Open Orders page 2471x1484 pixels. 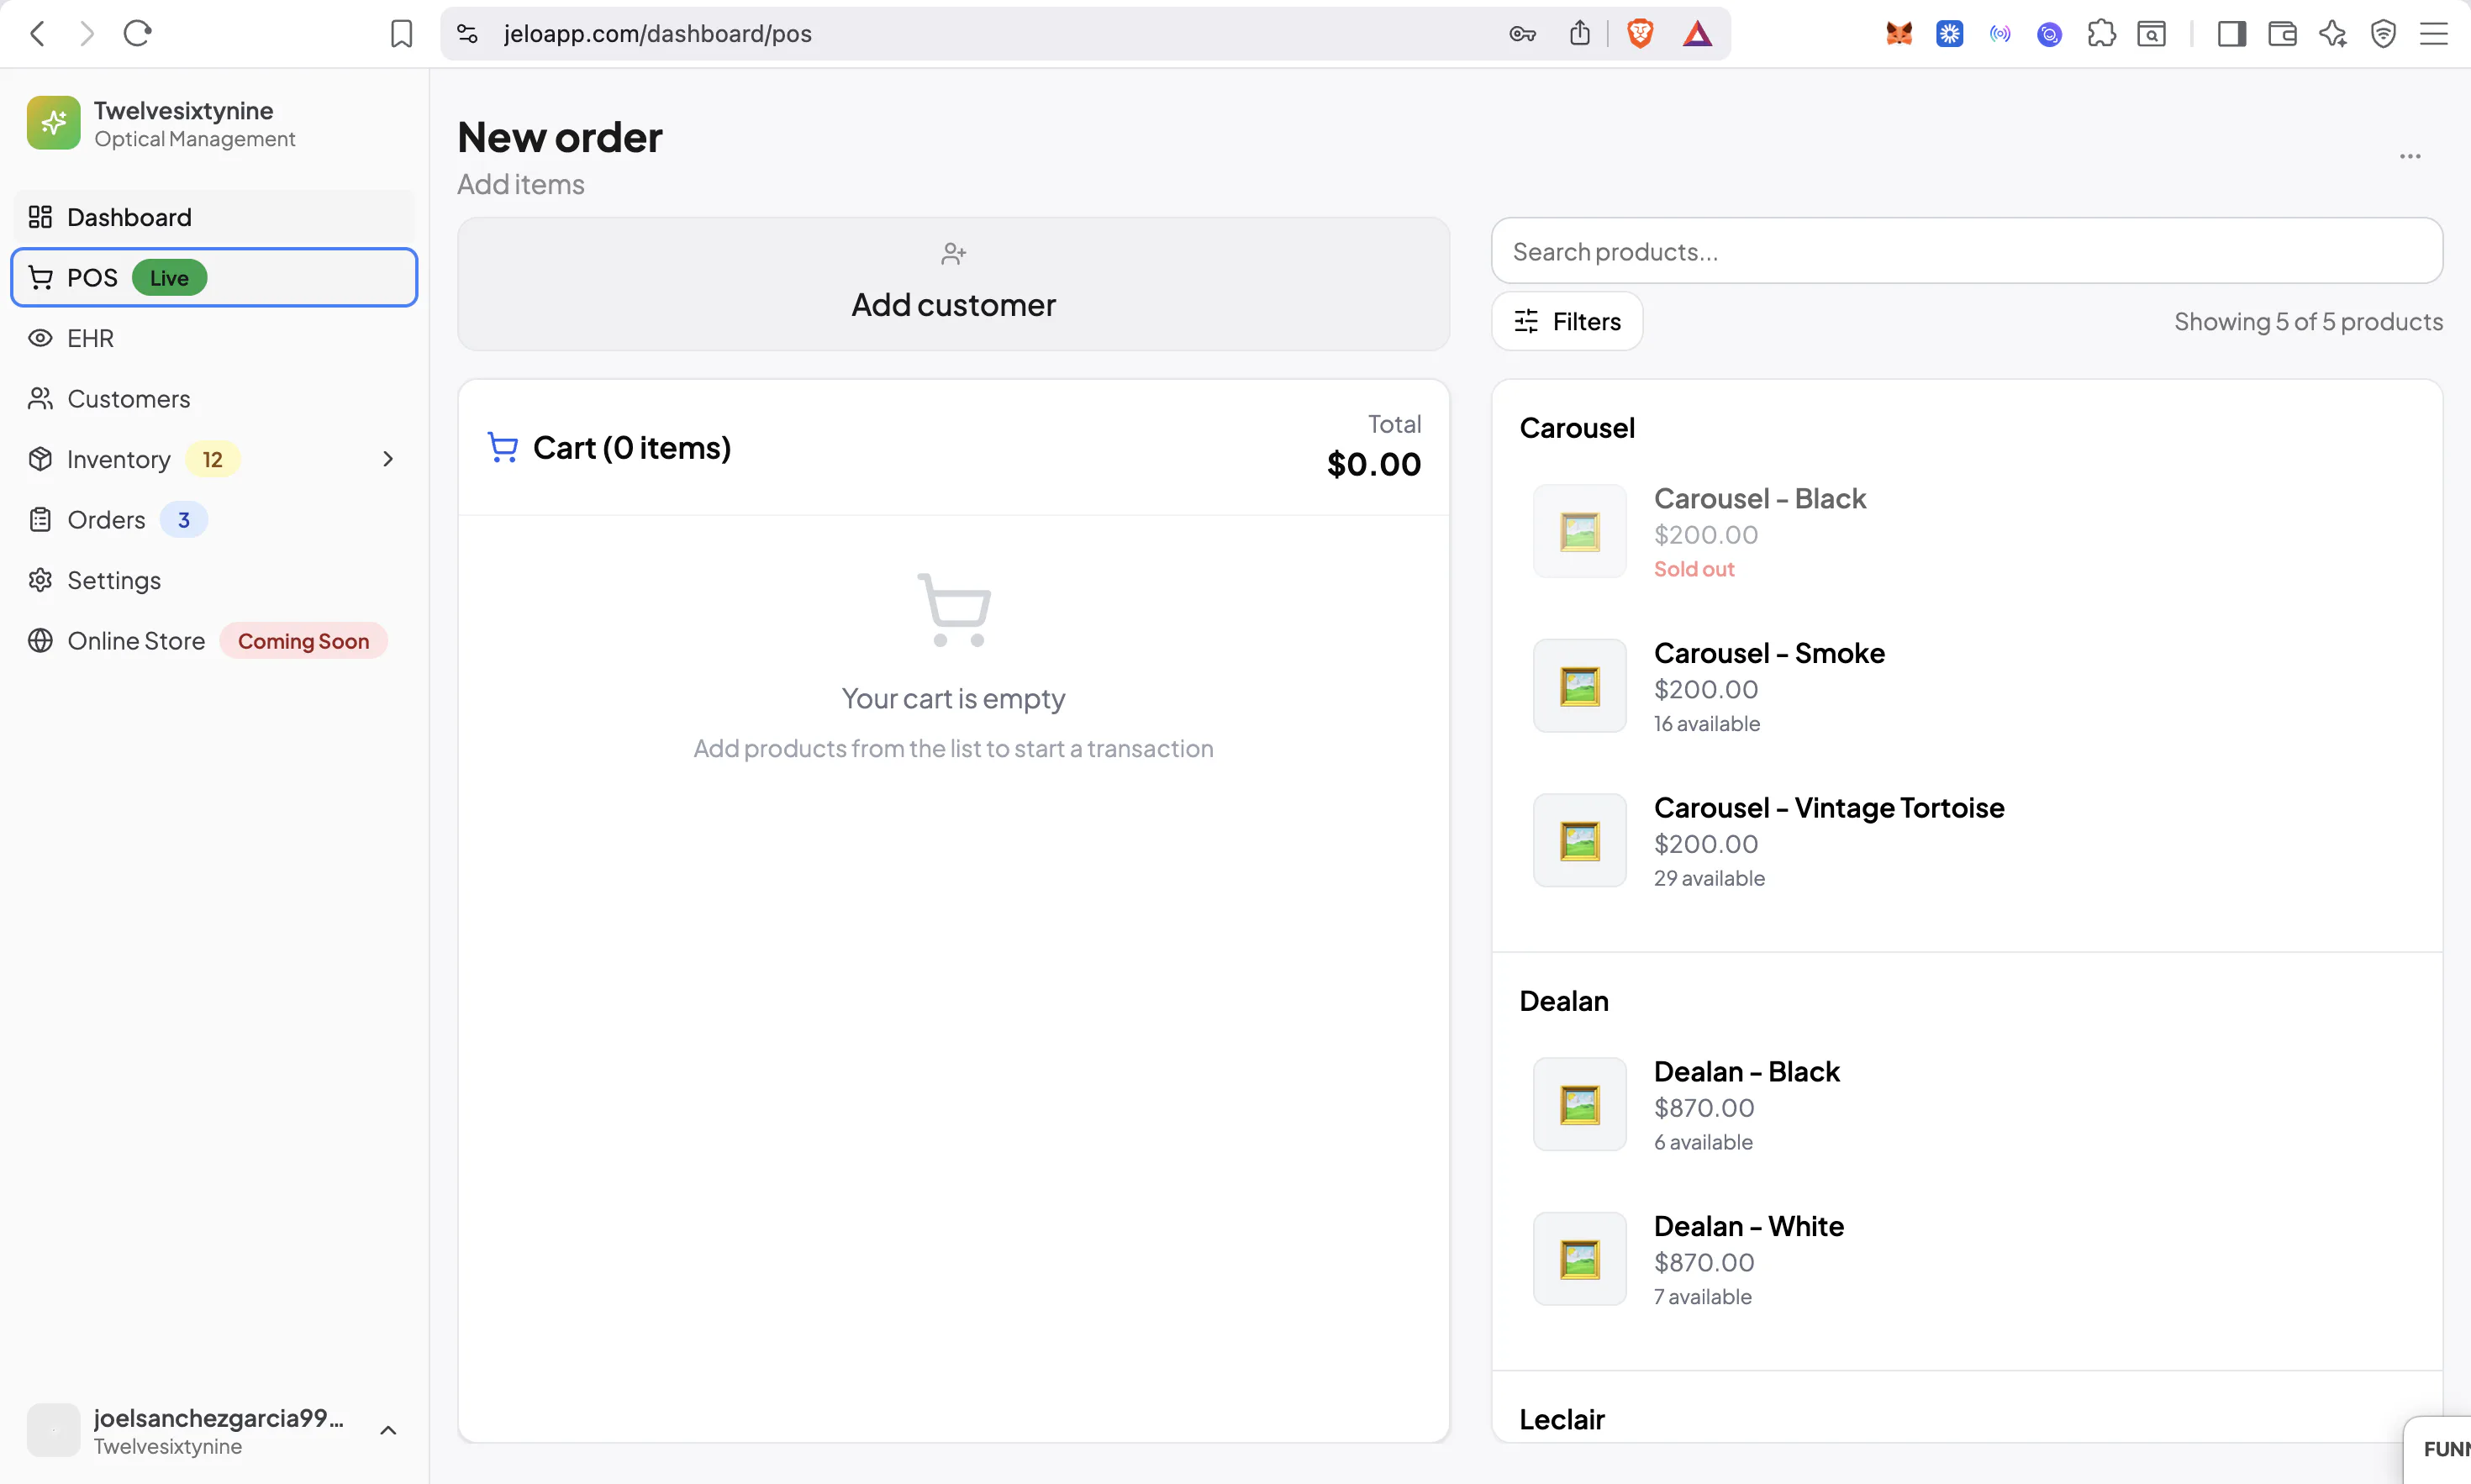[x=214, y=519]
